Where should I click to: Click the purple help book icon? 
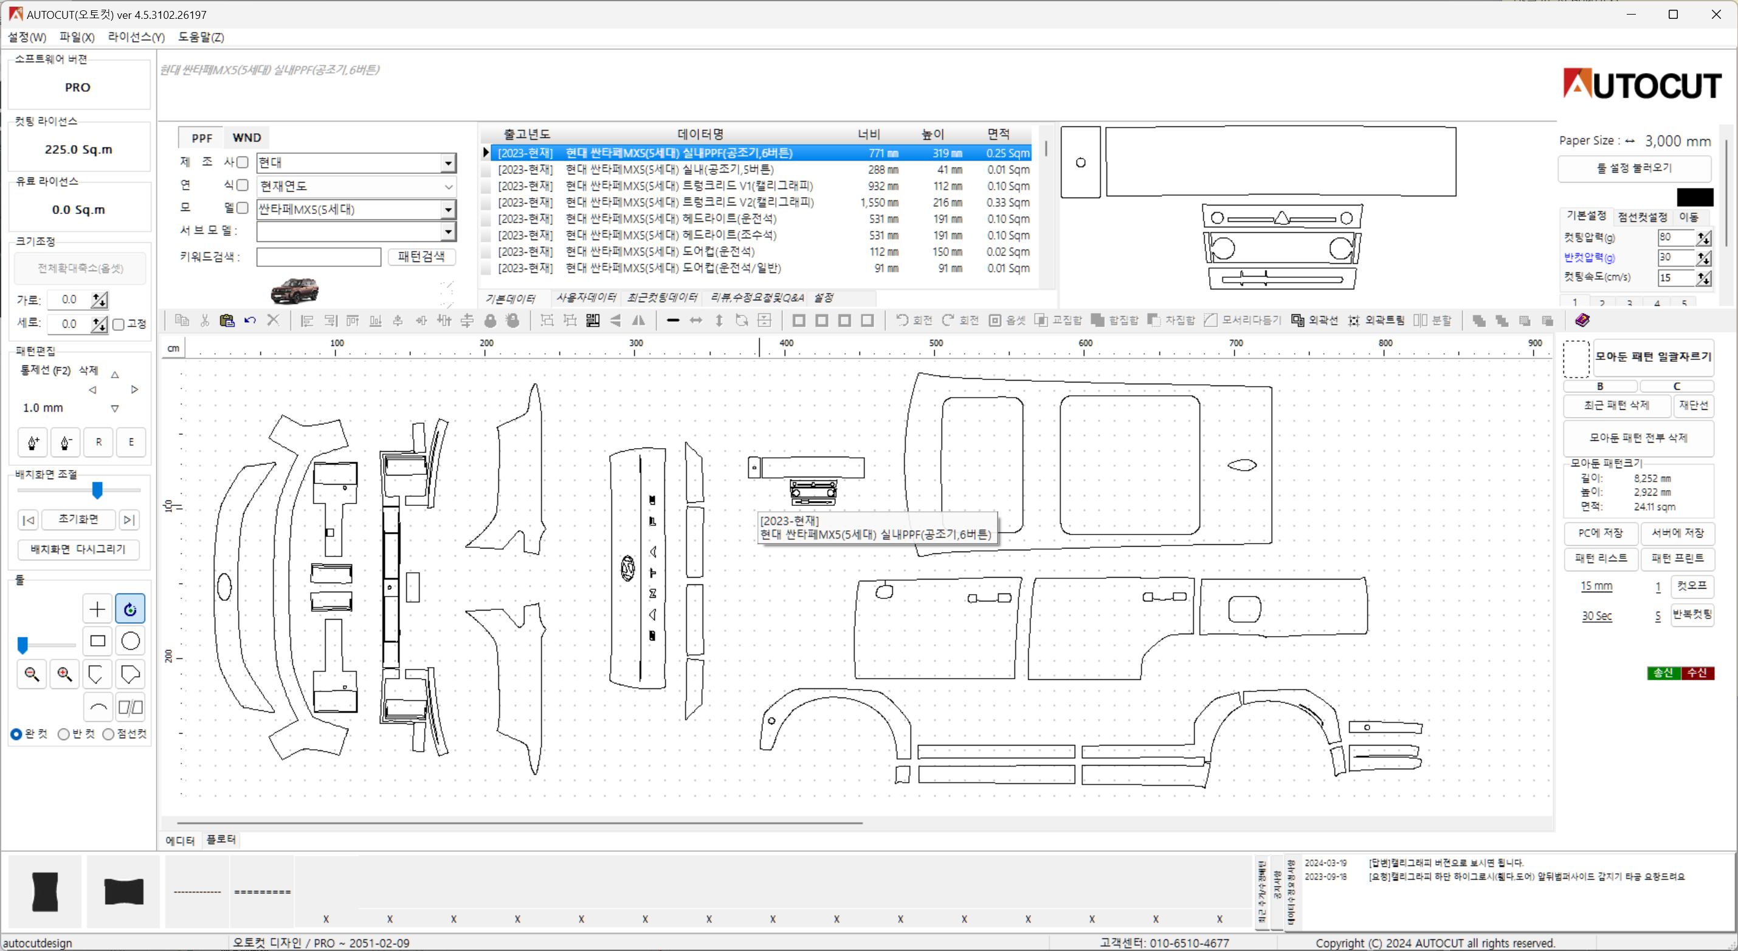(1582, 320)
